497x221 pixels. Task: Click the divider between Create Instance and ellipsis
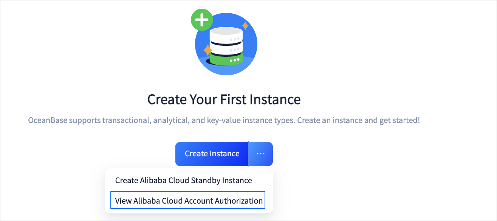(248, 154)
